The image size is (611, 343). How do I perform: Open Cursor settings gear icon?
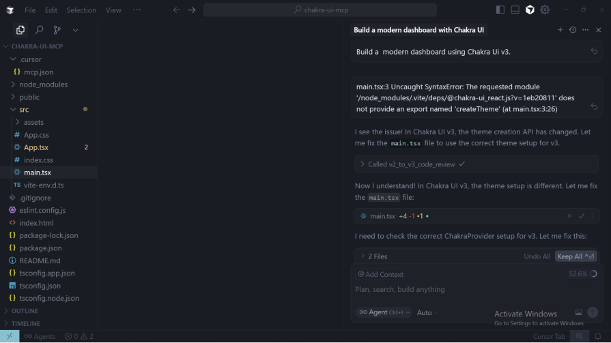click(x=545, y=10)
